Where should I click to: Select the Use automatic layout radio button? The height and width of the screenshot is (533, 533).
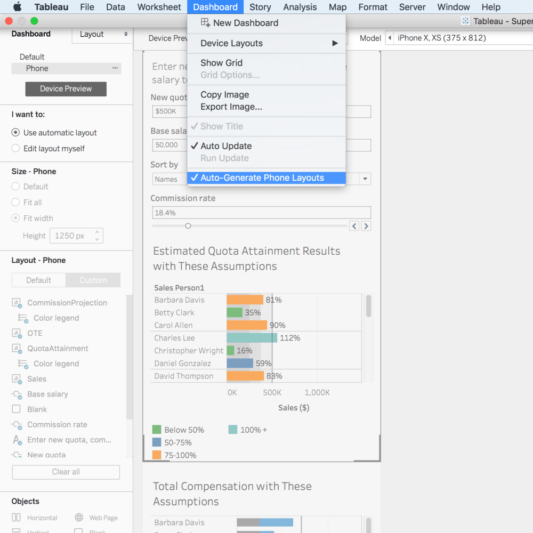click(x=15, y=133)
